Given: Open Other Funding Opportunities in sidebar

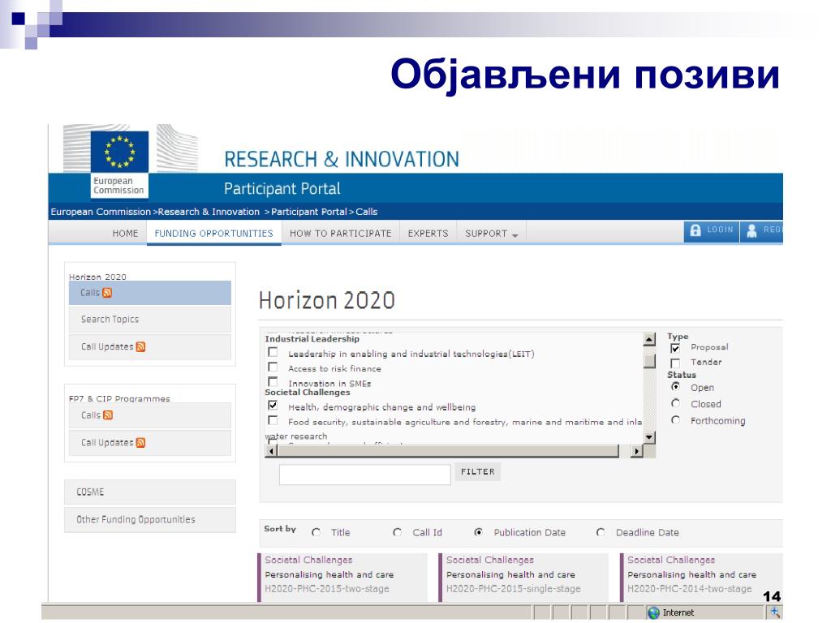Looking at the screenshot, I should pyautogui.click(x=150, y=520).
